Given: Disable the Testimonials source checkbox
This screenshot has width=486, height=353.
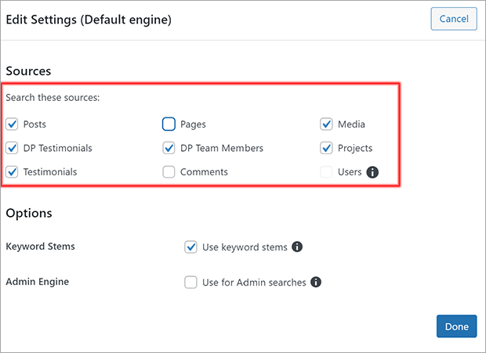Looking at the screenshot, I should 12,171.
